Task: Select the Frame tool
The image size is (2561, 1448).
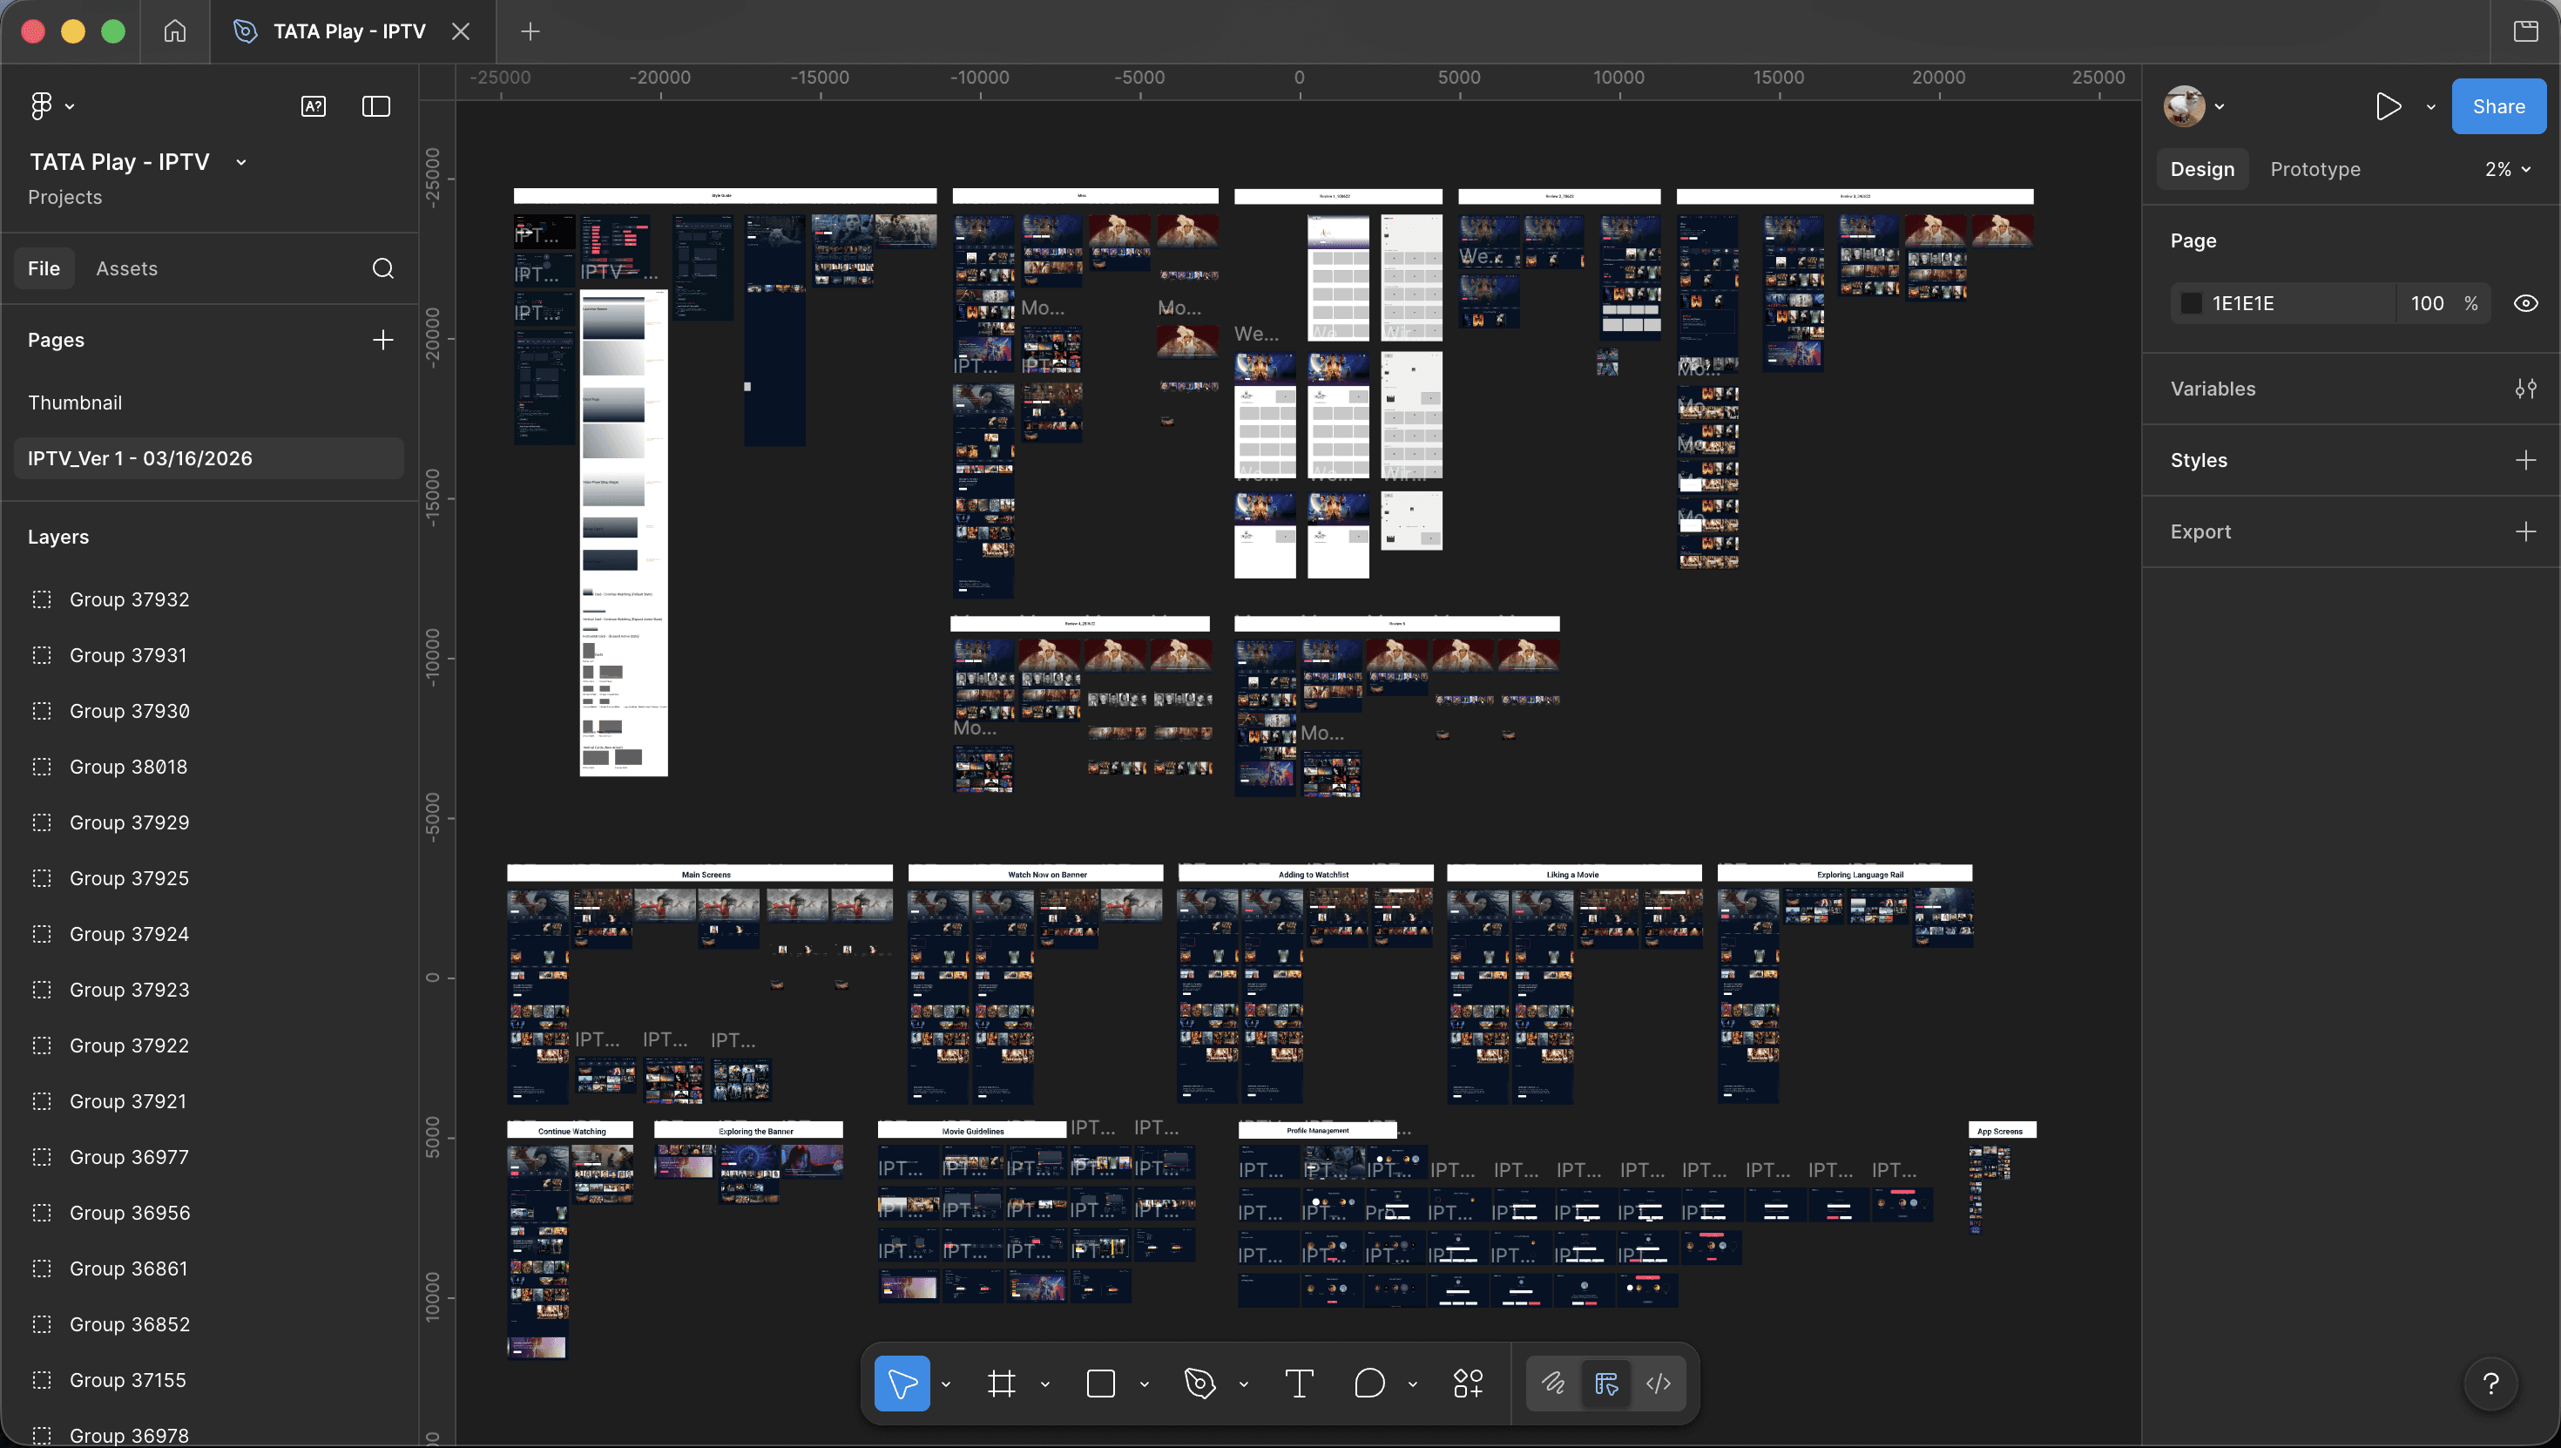Action: click(x=1001, y=1384)
